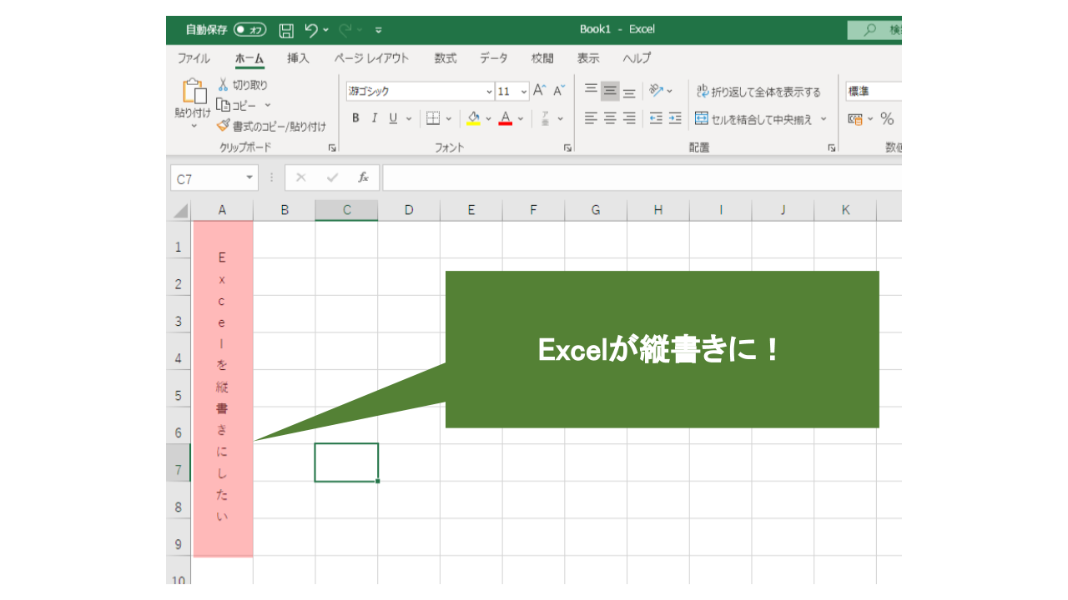The image size is (1068, 600).
Task: Toggle italic formatting
Action: click(x=375, y=118)
